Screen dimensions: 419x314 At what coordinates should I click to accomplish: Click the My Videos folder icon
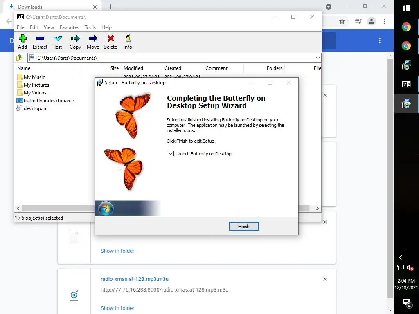pos(20,93)
